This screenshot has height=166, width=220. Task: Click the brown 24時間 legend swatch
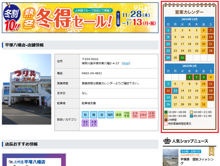click(x=166, y=120)
